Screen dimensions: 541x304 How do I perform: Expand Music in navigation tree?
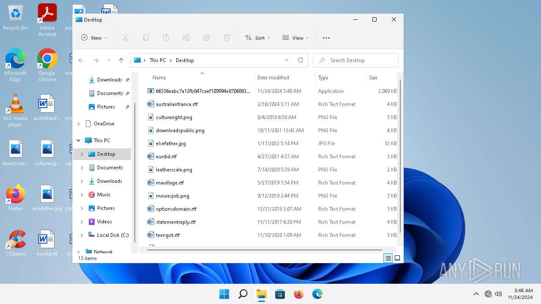tap(82, 195)
